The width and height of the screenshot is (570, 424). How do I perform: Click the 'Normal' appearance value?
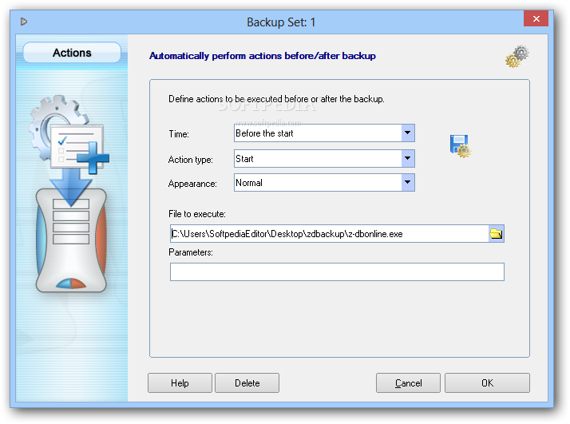pyautogui.click(x=248, y=183)
